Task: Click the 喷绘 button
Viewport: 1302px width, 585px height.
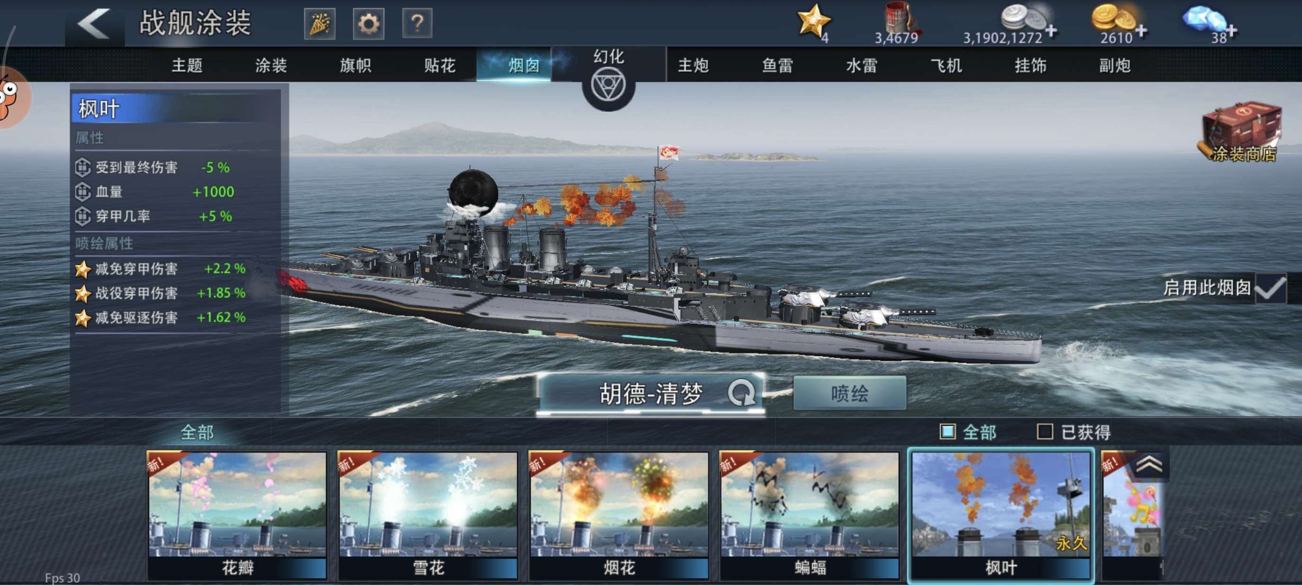Action: coord(850,393)
